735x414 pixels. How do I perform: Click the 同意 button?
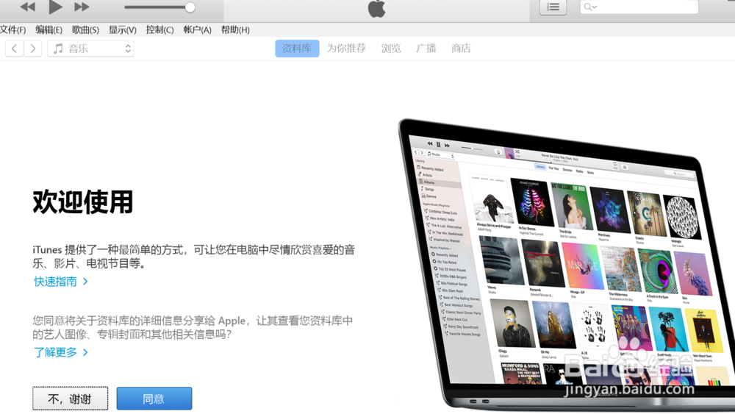pos(154,399)
